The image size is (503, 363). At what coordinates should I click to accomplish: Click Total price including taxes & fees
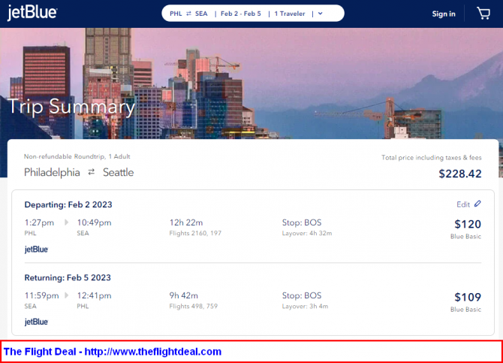tap(432, 157)
